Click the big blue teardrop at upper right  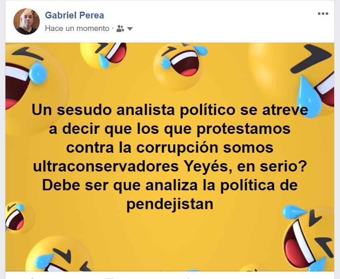(309, 97)
